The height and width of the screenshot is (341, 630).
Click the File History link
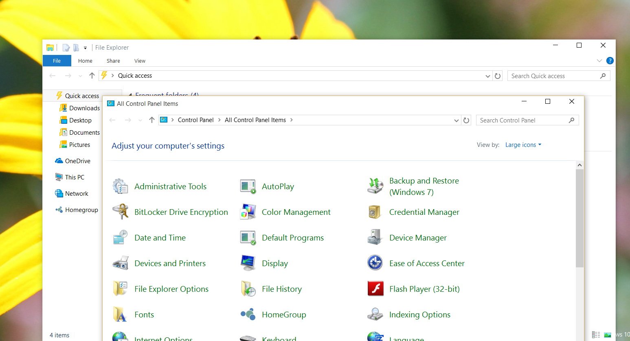[x=282, y=289]
